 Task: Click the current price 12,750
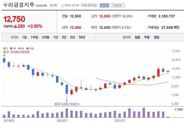(x=14, y=19)
